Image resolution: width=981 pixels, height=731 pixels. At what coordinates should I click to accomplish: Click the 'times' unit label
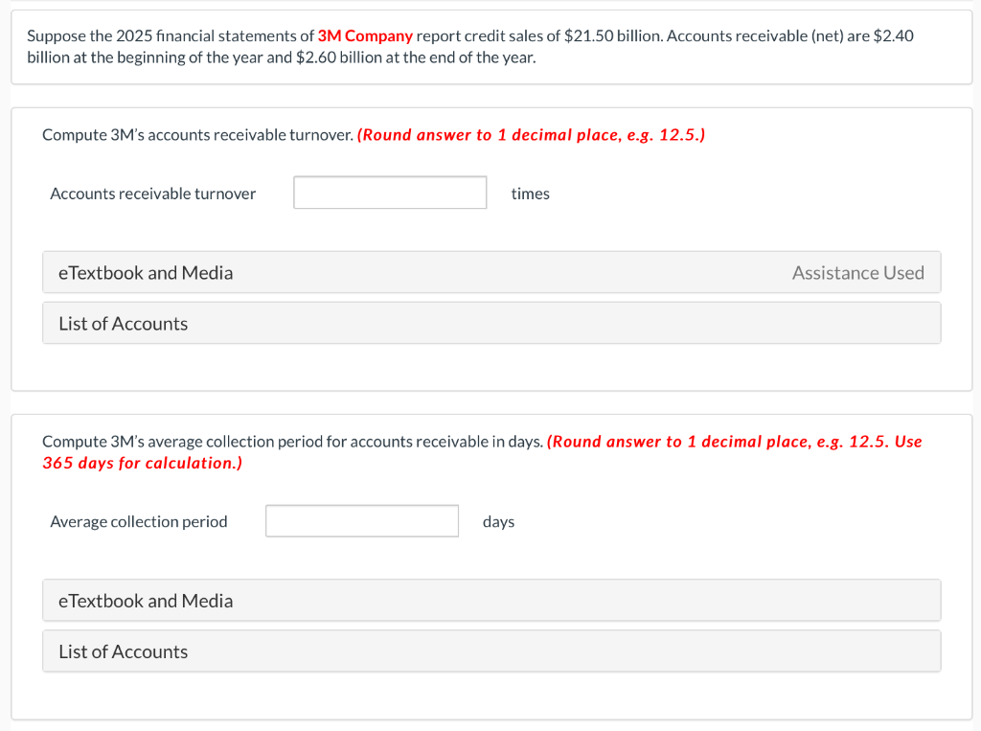tap(530, 194)
